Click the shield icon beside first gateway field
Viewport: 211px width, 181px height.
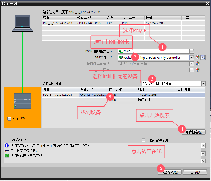point(197,70)
